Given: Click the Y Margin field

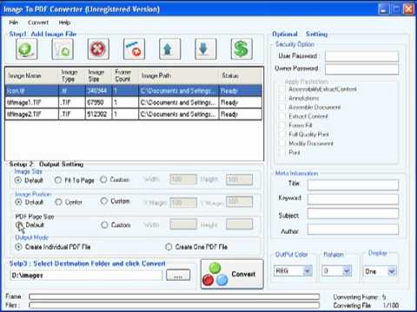Looking at the screenshot, I should point(239,202).
